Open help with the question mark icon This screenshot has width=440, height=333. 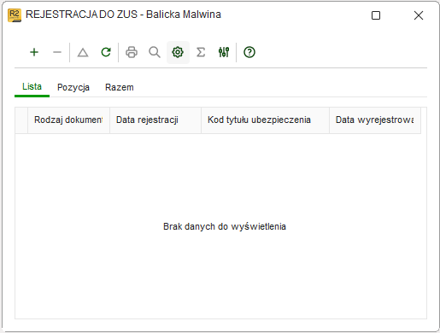click(x=249, y=52)
